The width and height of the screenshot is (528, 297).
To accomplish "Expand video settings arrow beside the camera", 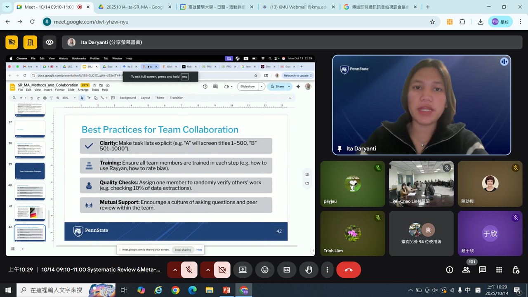I will [208, 270].
